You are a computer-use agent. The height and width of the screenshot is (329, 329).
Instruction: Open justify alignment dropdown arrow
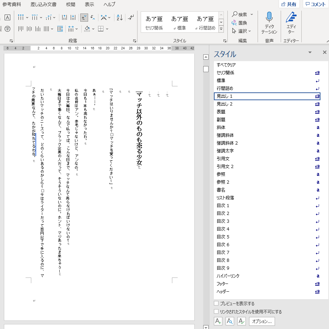(x=52, y=29)
